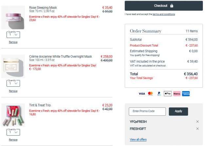The height and width of the screenshot is (146, 213).
Task: Open the Tint & Treat Trio thumbnail
Action: [13, 116]
